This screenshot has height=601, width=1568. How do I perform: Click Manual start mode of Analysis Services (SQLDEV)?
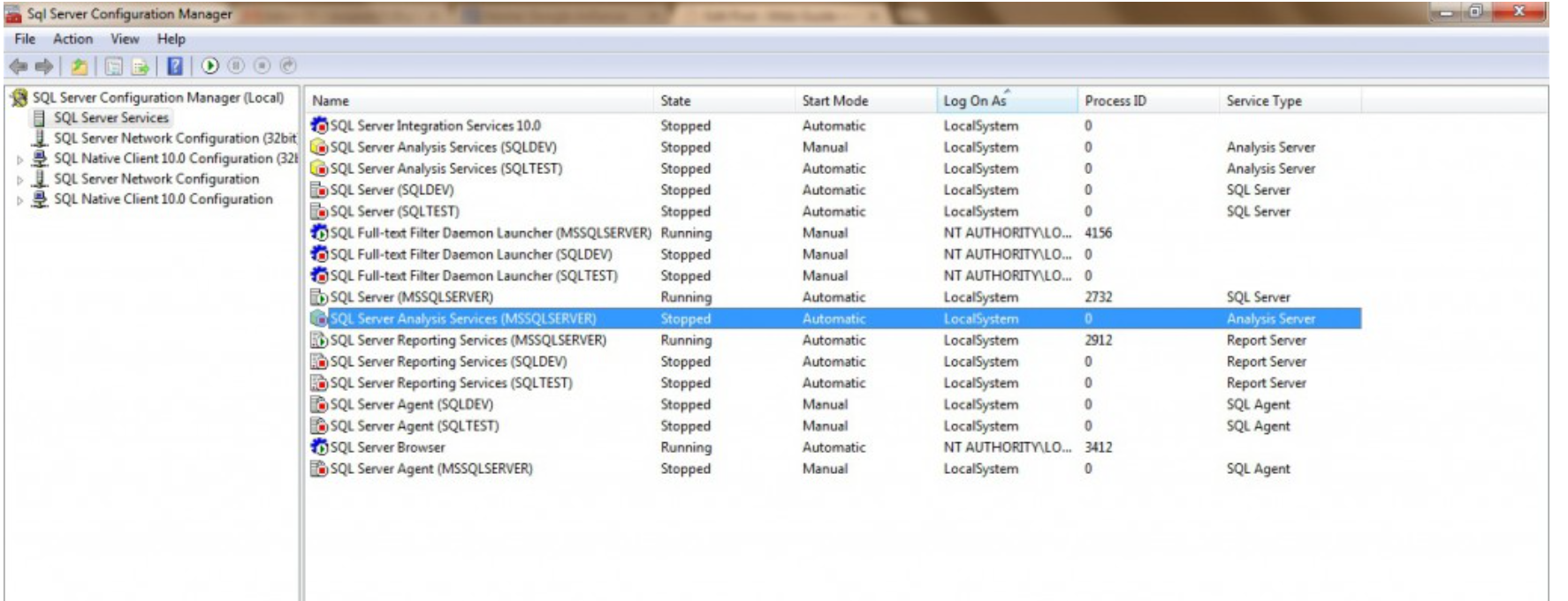point(826,147)
